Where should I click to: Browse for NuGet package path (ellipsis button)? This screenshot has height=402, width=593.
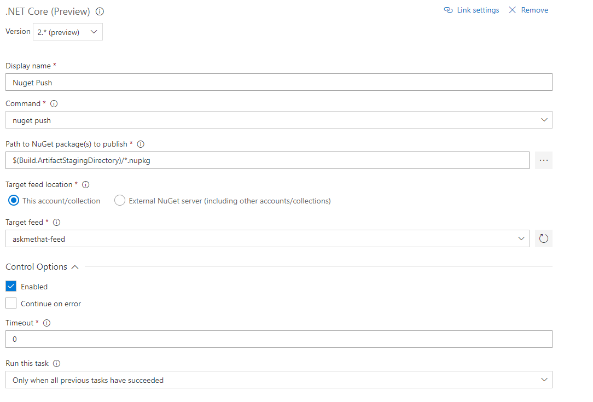pos(543,160)
